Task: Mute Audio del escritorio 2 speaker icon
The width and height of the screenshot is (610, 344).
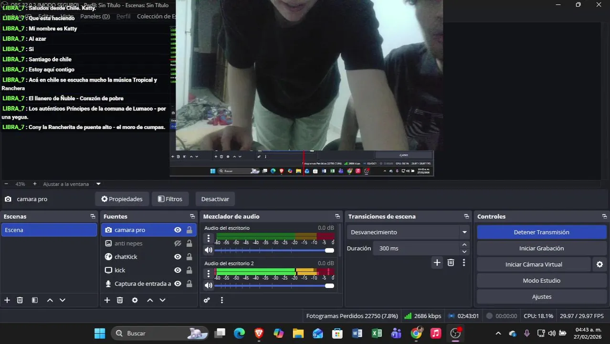Action: 208,285
